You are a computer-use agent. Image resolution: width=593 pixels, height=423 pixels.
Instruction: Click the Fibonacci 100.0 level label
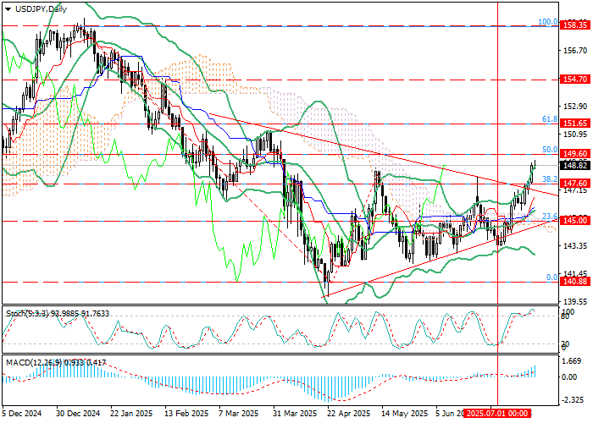[x=547, y=22]
